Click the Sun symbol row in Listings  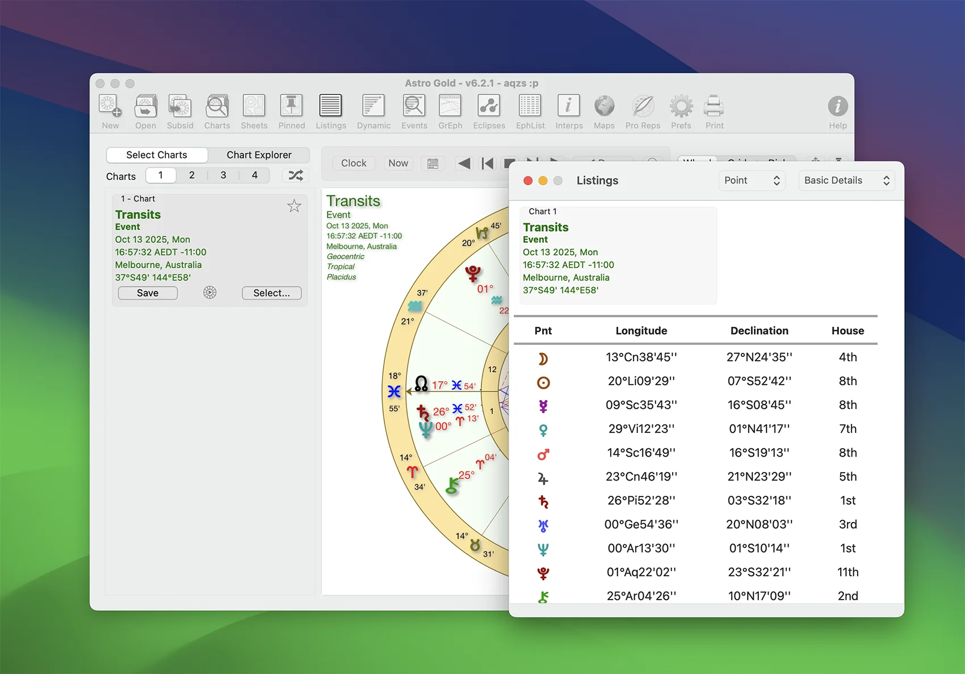(x=543, y=382)
